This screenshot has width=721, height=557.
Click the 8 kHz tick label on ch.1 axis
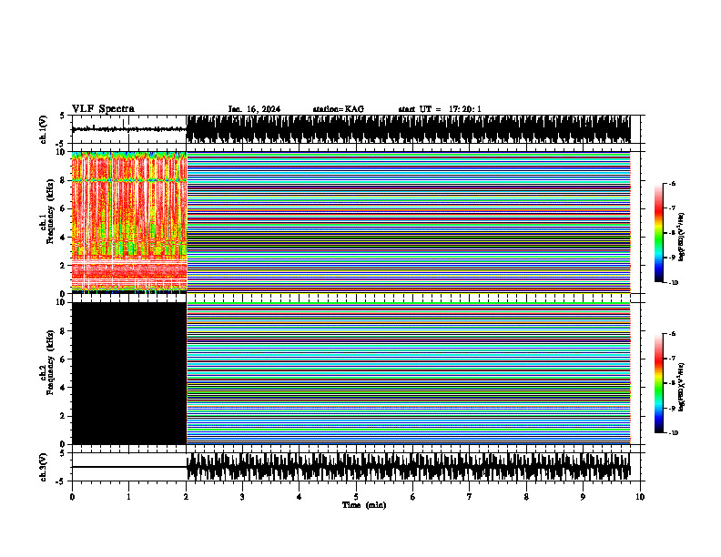(64, 180)
